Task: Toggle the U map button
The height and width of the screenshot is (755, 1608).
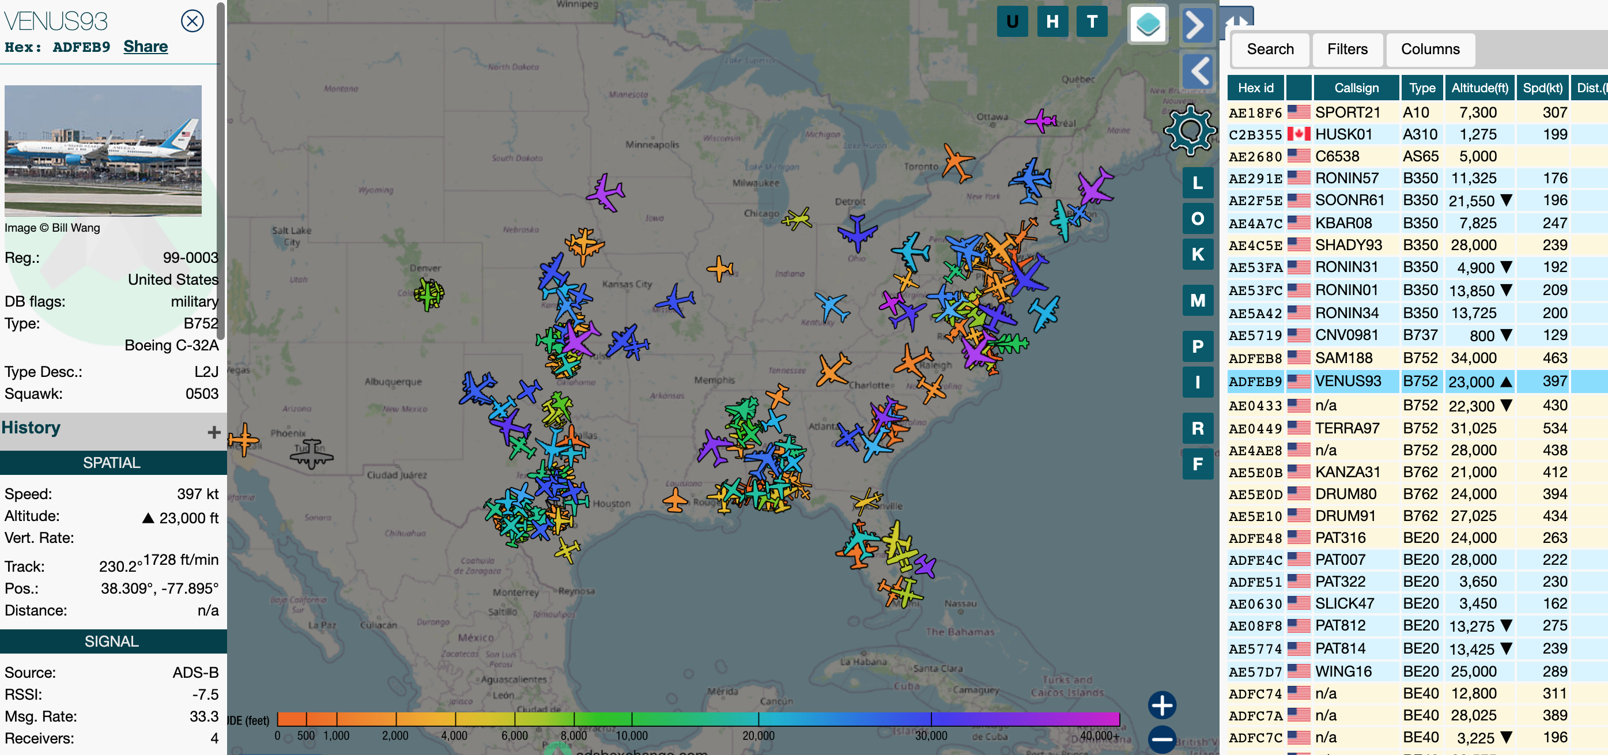Action: tap(1012, 22)
